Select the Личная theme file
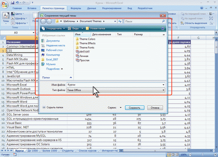 point(82,56)
